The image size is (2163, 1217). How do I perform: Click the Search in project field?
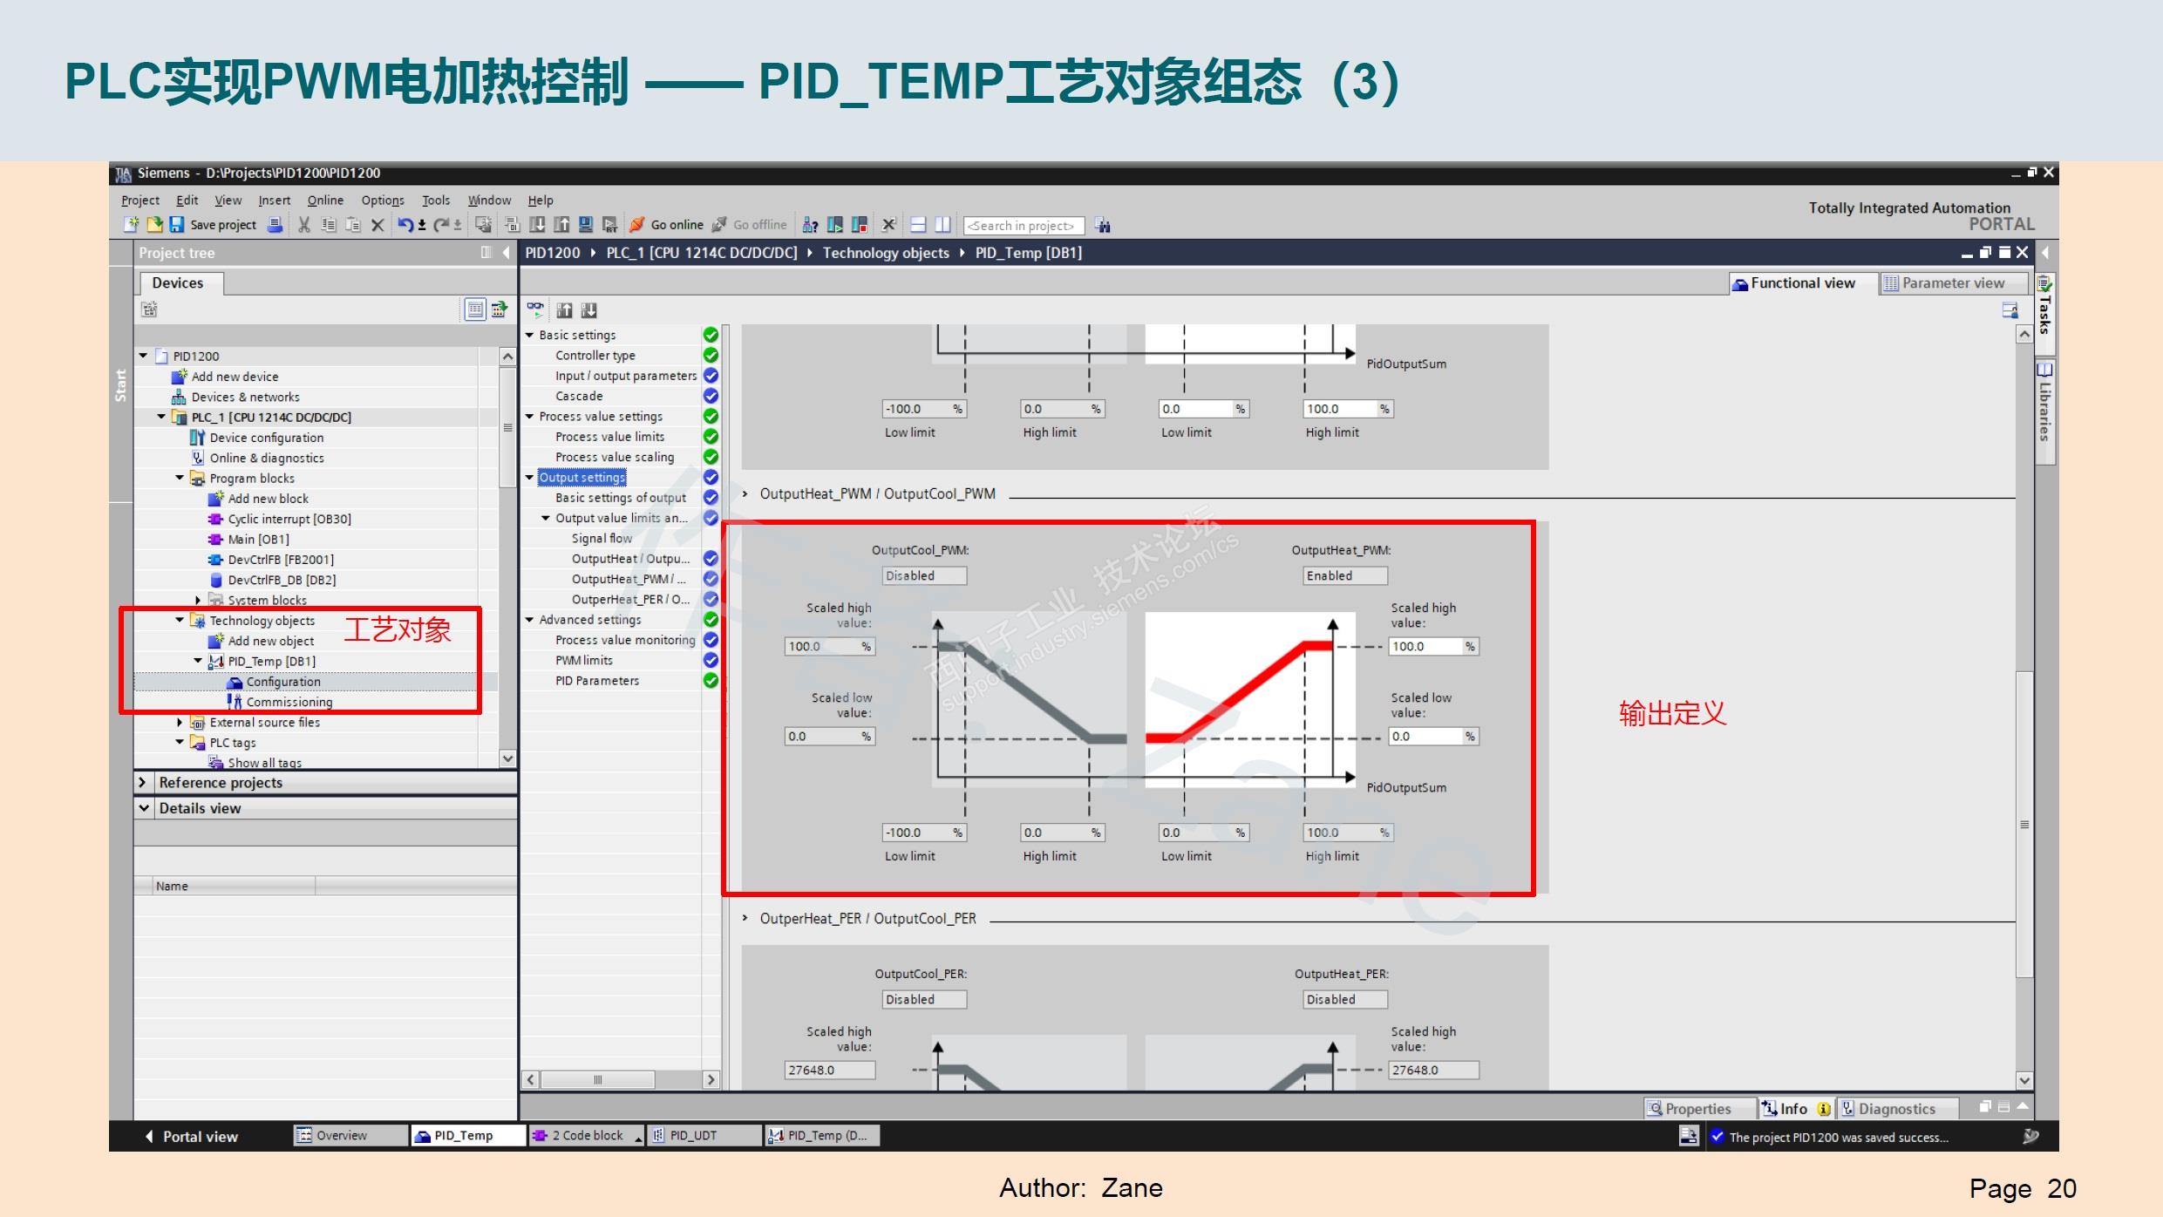point(1023,225)
